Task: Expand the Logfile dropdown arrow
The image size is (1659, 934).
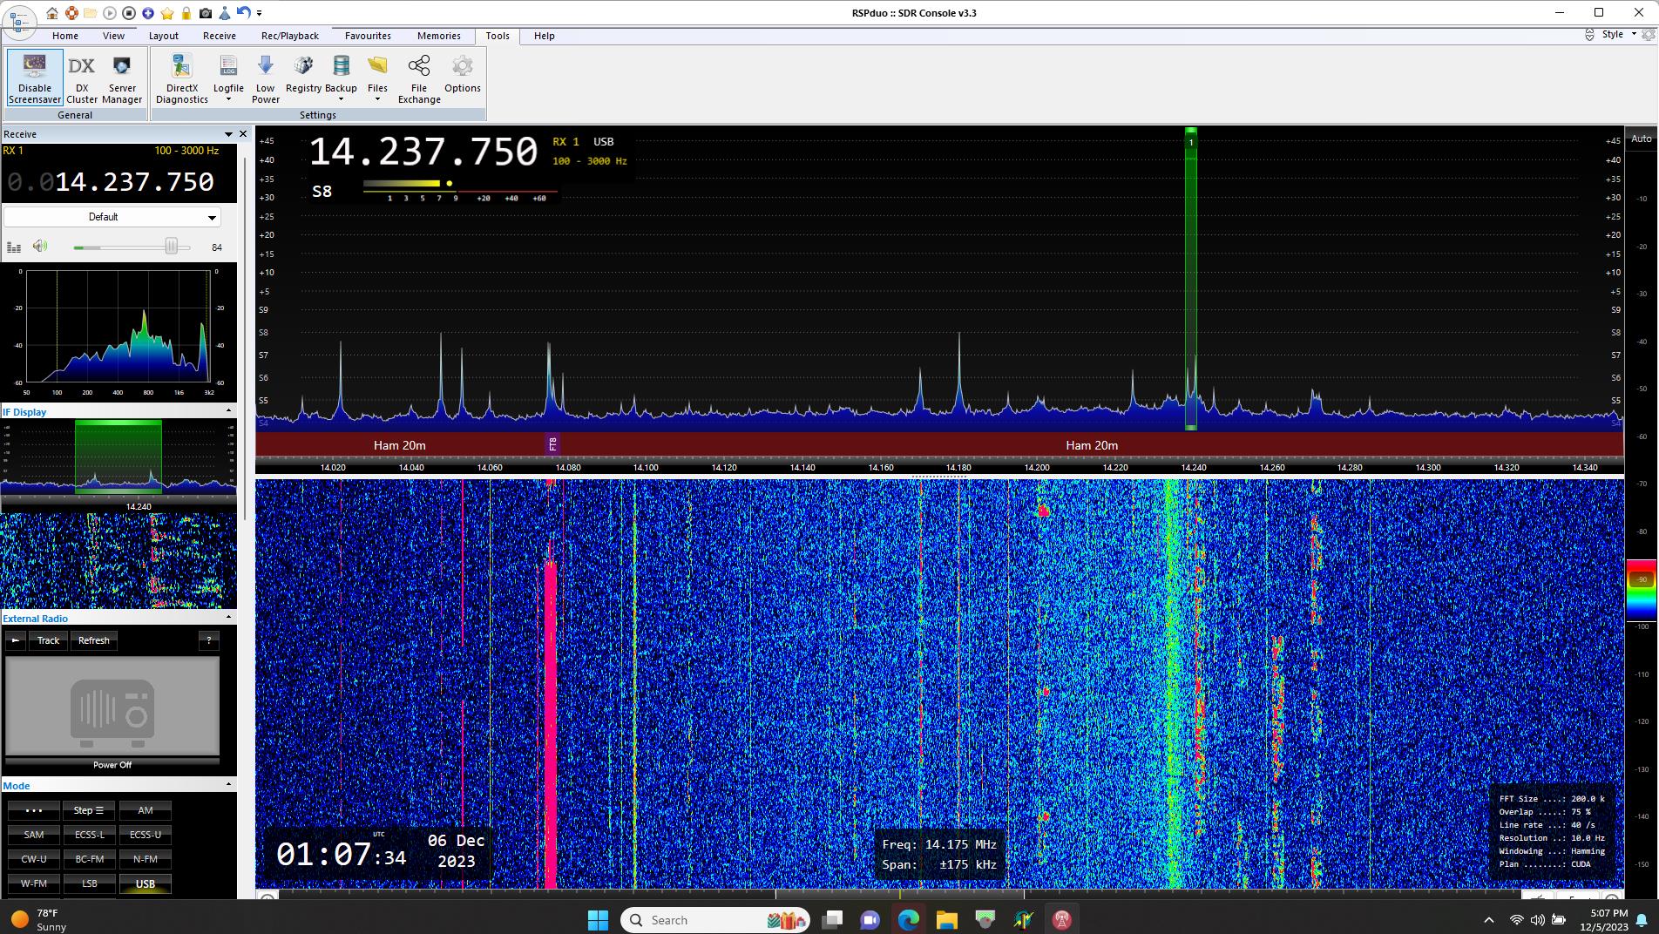Action: coord(227,98)
